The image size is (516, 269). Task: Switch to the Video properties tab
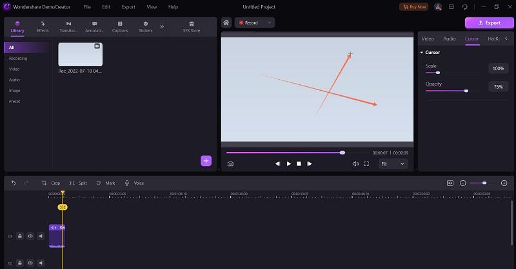click(428, 39)
